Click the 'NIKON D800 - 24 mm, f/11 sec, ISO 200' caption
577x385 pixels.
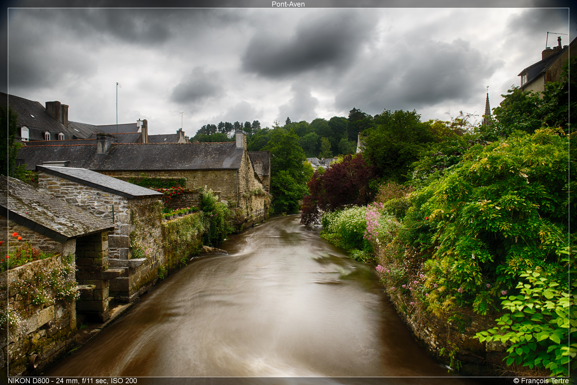(72, 381)
